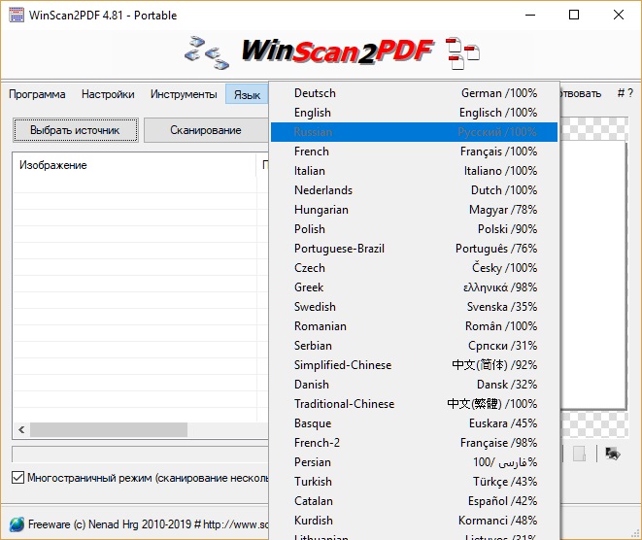
Task: Select Persian language
Action: click(x=414, y=462)
